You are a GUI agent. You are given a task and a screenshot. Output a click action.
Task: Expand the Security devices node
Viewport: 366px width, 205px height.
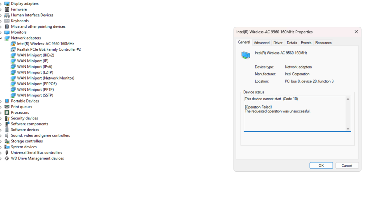[x=1, y=118]
